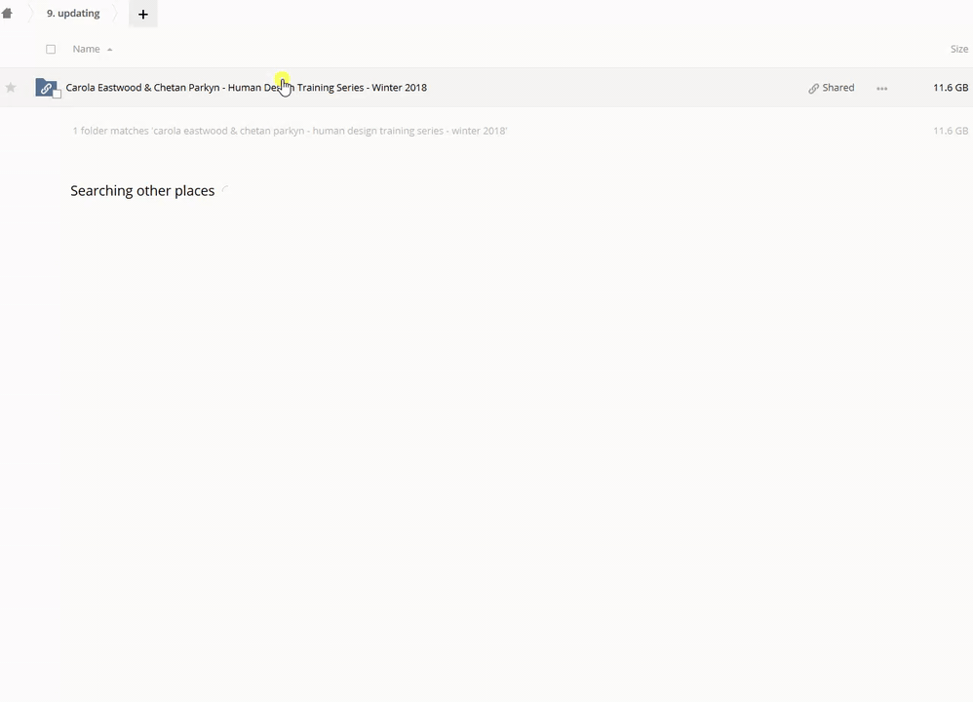Click the Shared label to view sharing

click(x=837, y=88)
